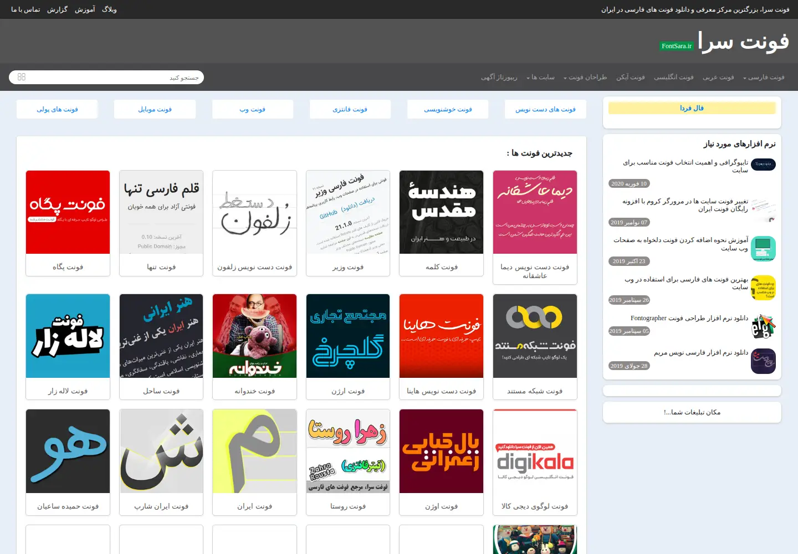Click the فونت پگاه caption link

click(68, 267)
